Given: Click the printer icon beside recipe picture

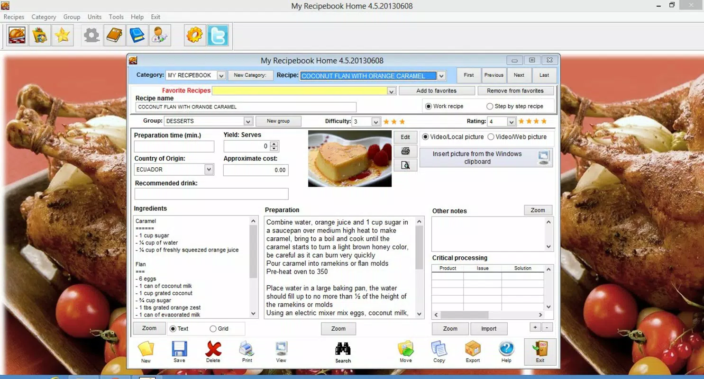Looking at the screenshot, I should tap(405, 151).
